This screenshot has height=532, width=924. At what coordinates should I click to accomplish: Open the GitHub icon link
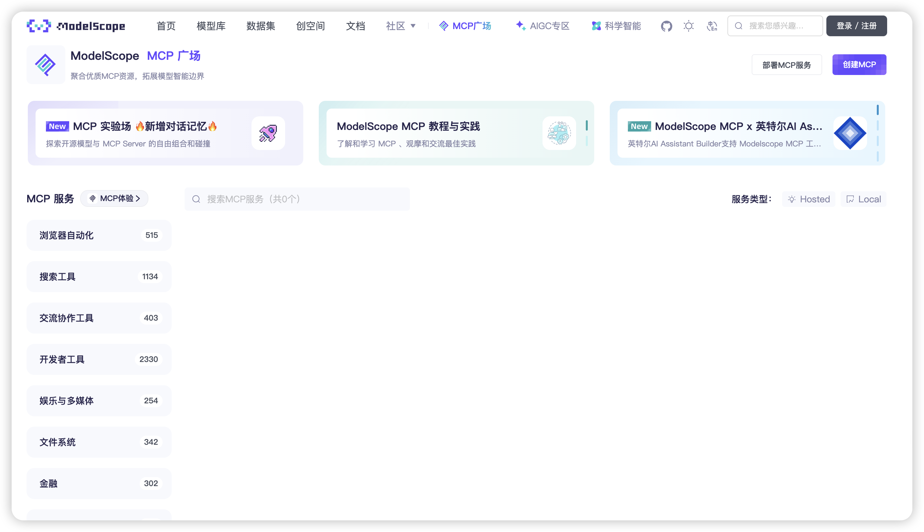tap(666, 26)
